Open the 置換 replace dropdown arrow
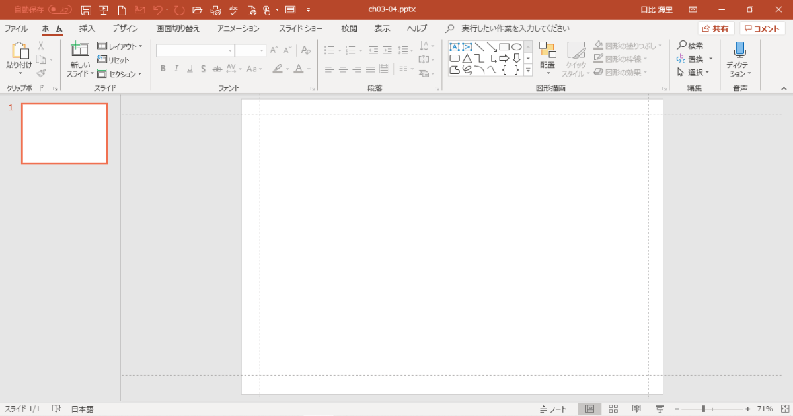This screenshot has height=416, width=793. (x=711, y=59)
